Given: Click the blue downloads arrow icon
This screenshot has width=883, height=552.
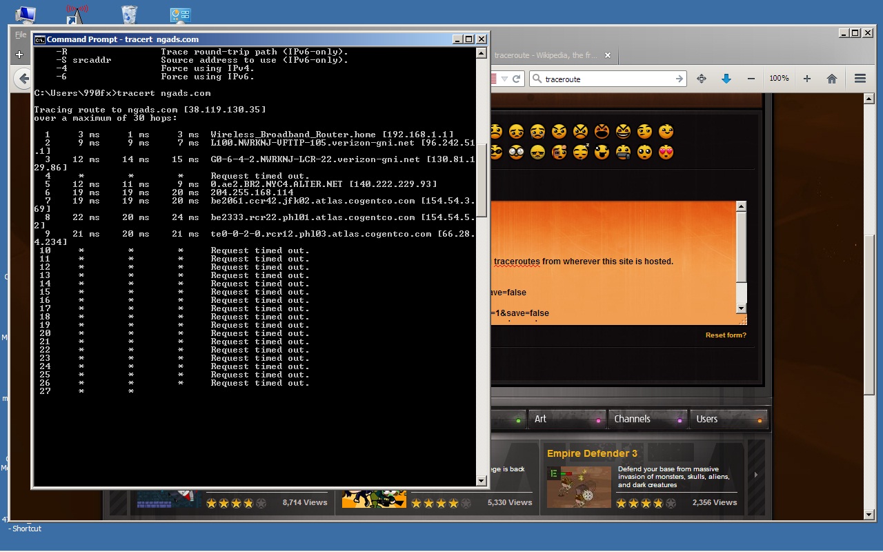Looking at the screenshot, I should click(x=726, y=79).
